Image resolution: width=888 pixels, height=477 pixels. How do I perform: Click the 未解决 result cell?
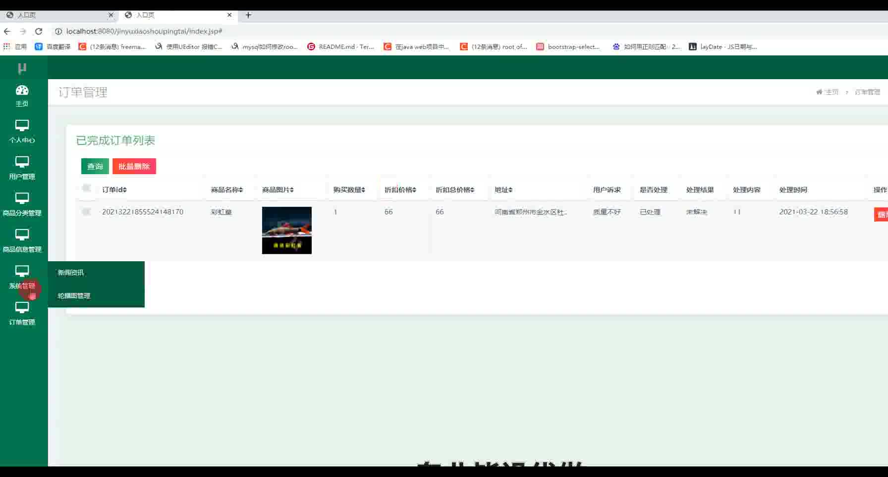pyautogui.click(x=697, y=212)
